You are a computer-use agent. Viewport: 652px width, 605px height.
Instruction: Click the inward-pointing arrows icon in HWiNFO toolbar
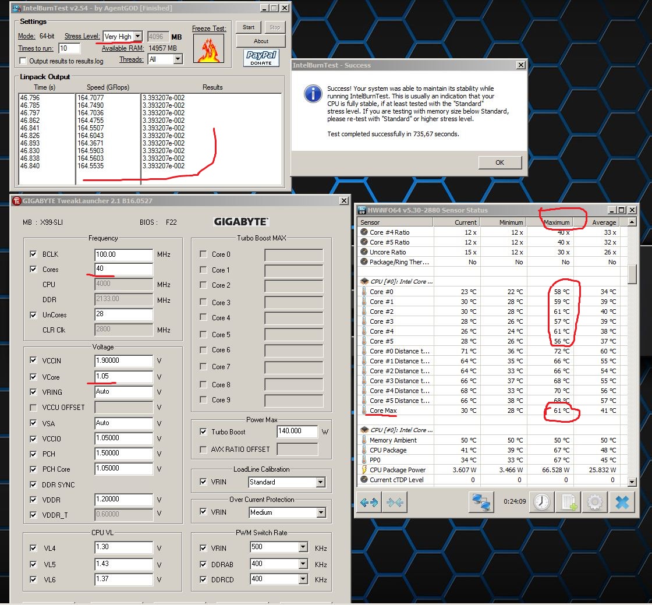(395, 503)
